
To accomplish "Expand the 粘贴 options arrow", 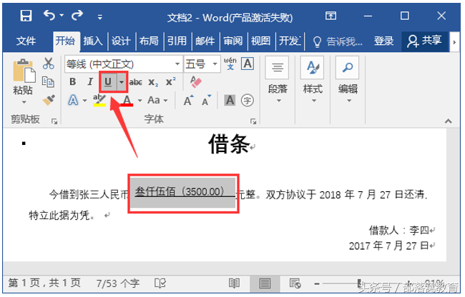I will 24,102.
